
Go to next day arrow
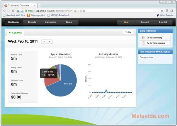coord(50,42)
